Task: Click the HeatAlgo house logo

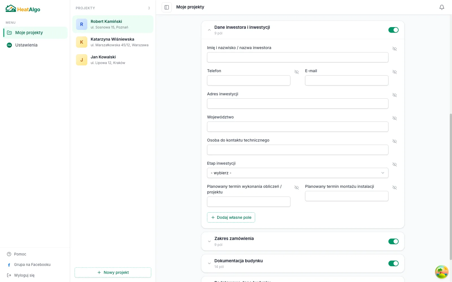Action: 11,8
